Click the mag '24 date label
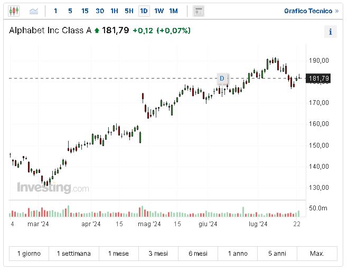Viewport: 348px width, 271px height. (x=149, y=224)
